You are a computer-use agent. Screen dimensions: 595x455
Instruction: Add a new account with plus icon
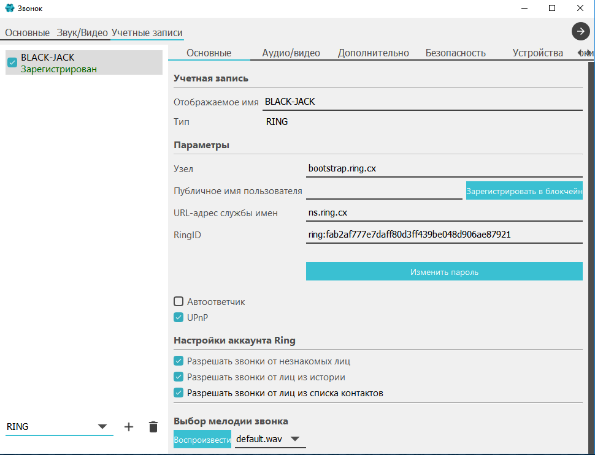coord(129,427)
